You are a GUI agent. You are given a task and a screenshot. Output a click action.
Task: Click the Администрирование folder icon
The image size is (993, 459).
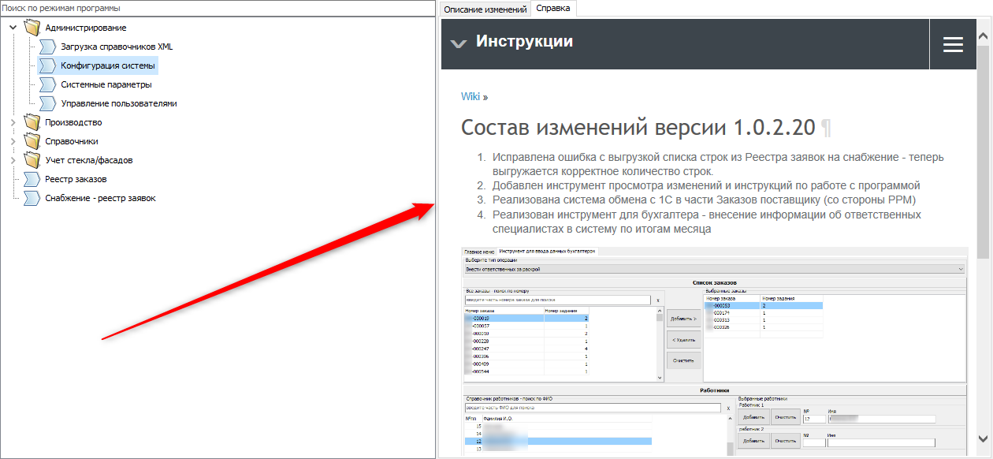coord(32,28)
